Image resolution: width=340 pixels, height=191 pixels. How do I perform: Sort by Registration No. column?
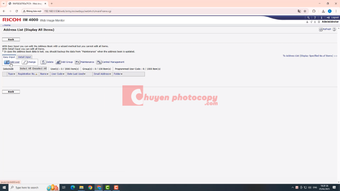28,74
